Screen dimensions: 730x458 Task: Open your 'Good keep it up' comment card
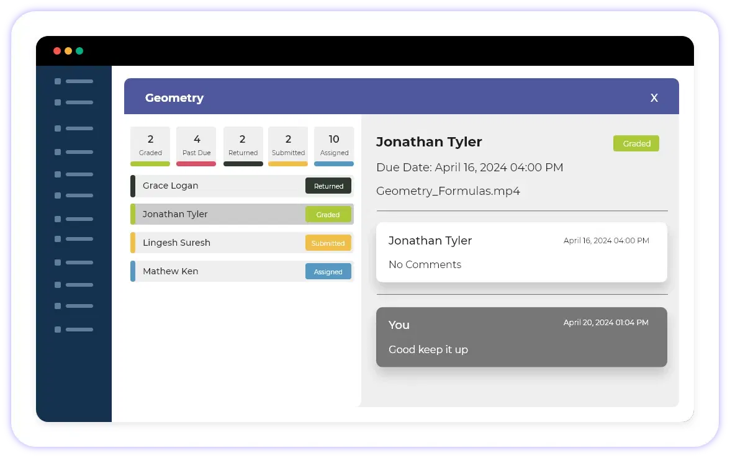click(521, 337)
